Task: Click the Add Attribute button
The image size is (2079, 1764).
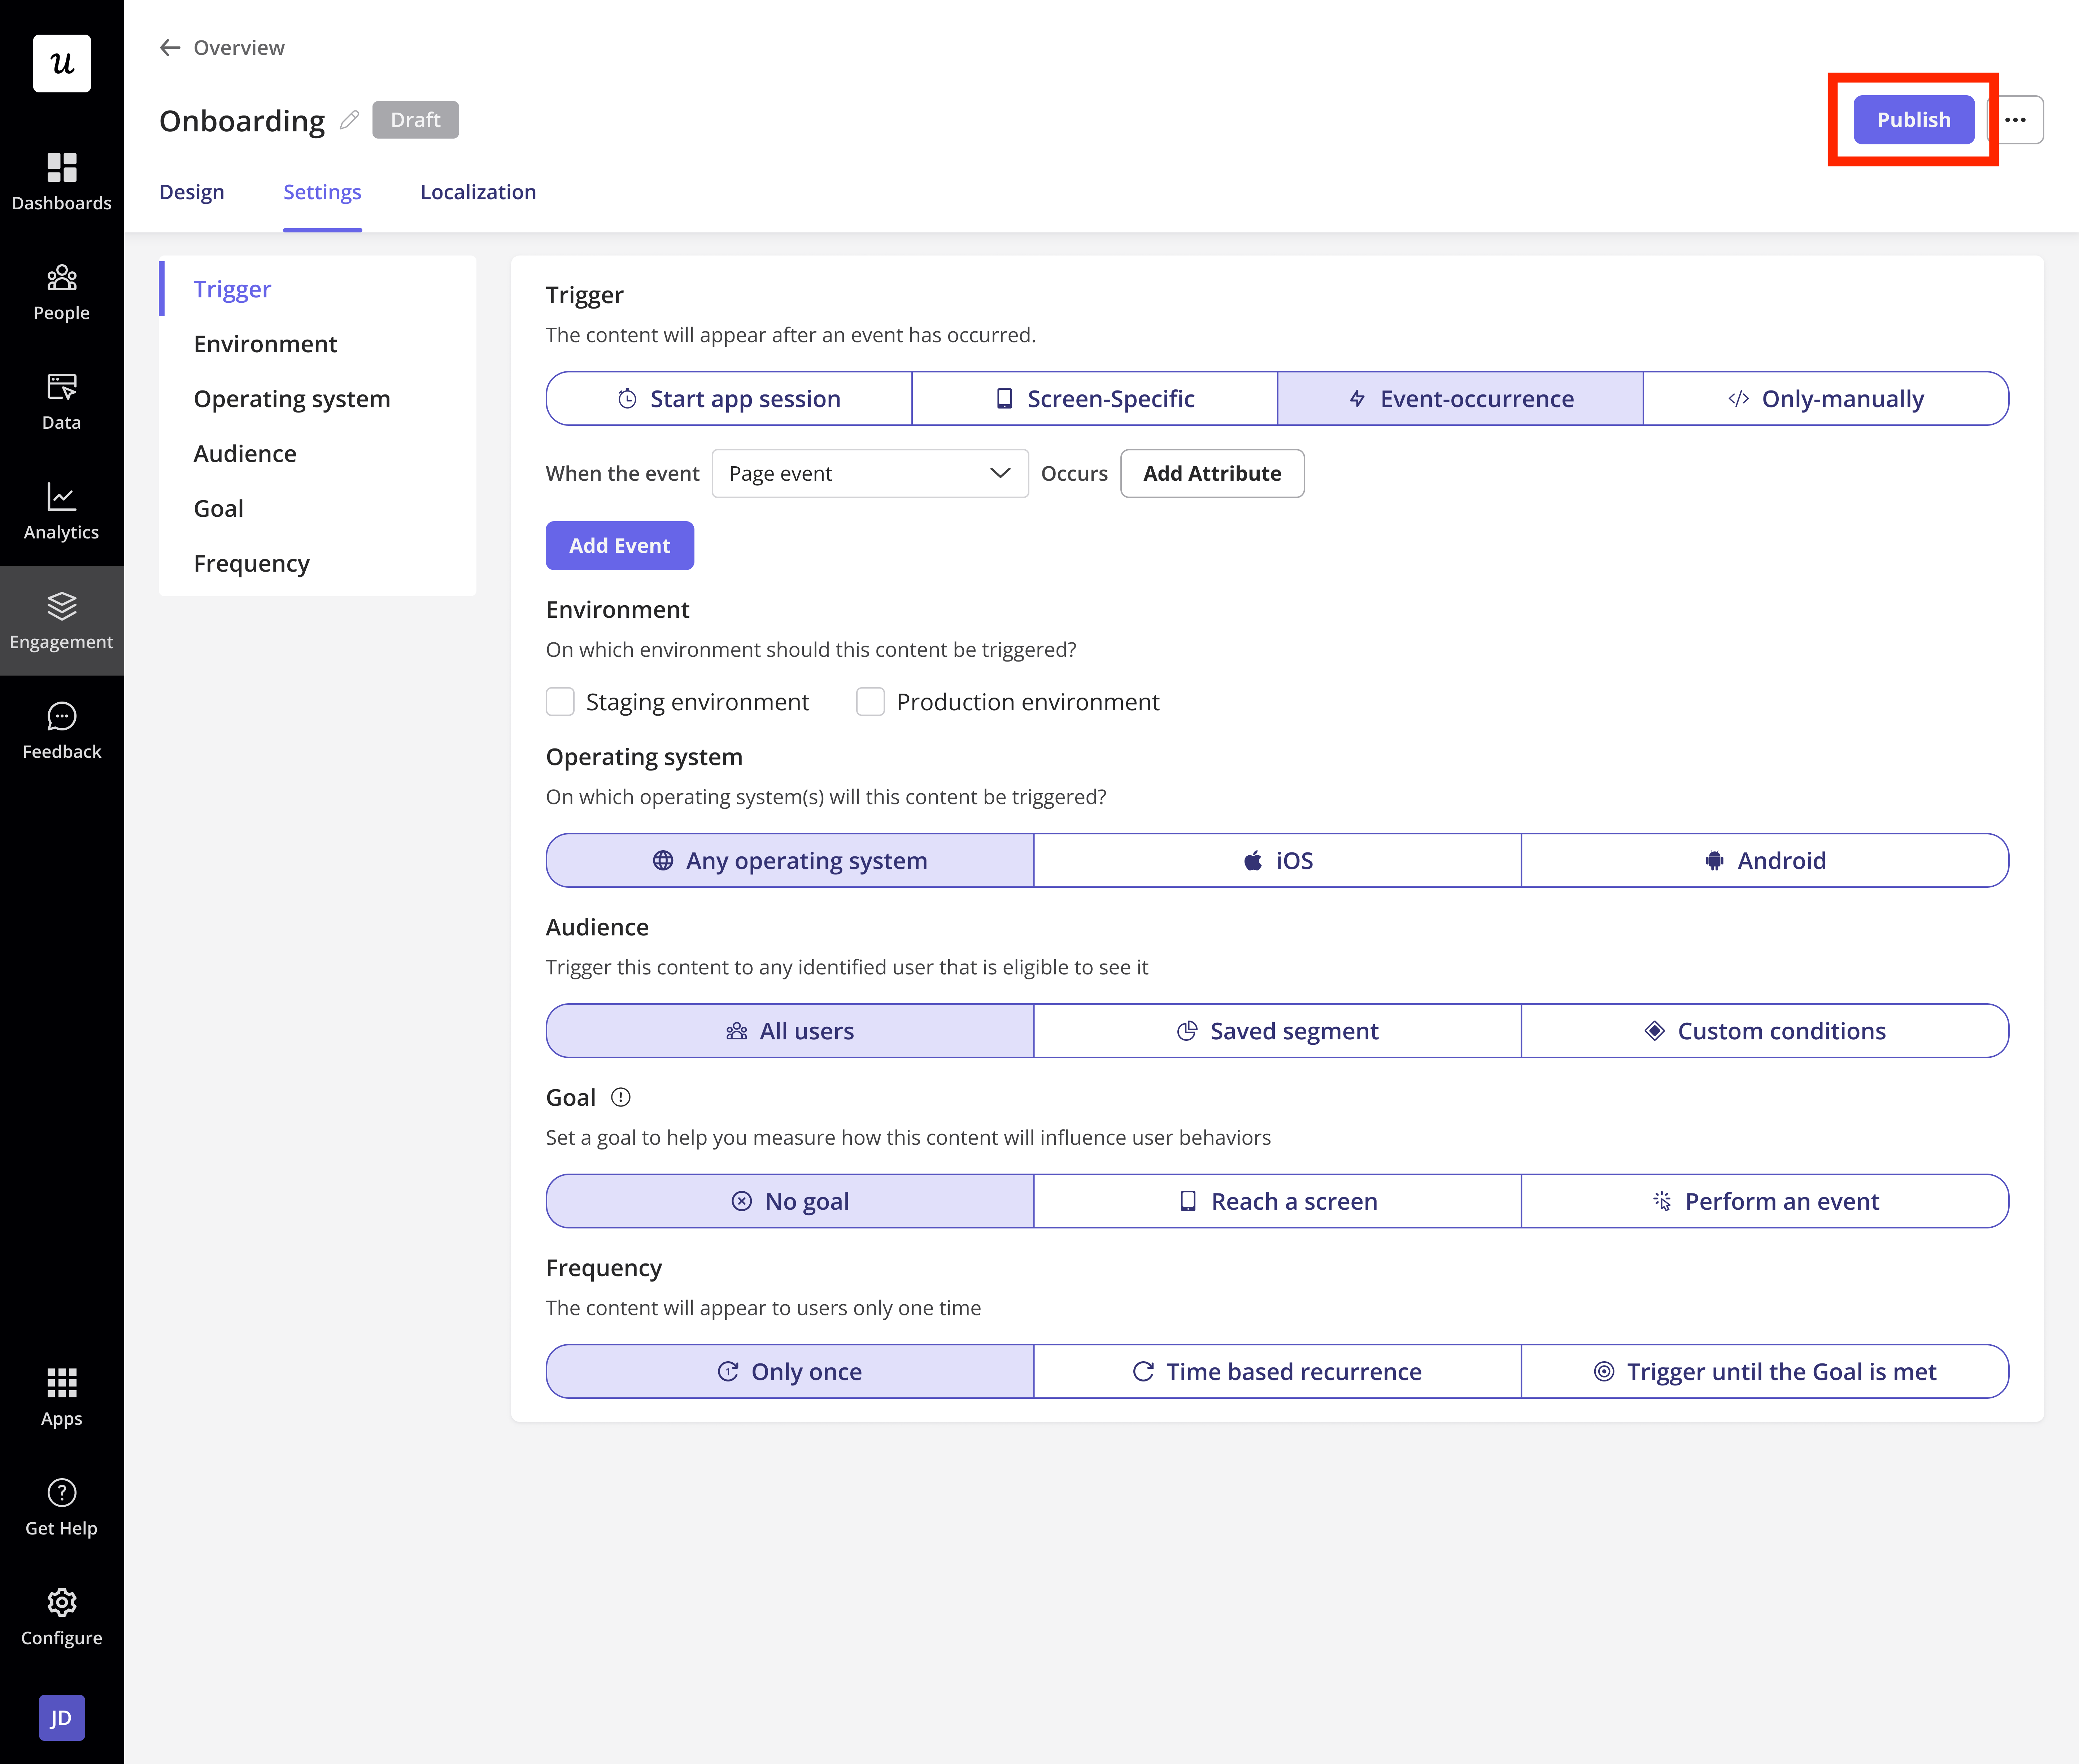Action: pos(1212,473)
